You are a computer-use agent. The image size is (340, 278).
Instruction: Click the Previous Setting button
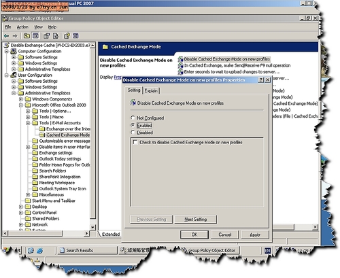tap(152, 220)
